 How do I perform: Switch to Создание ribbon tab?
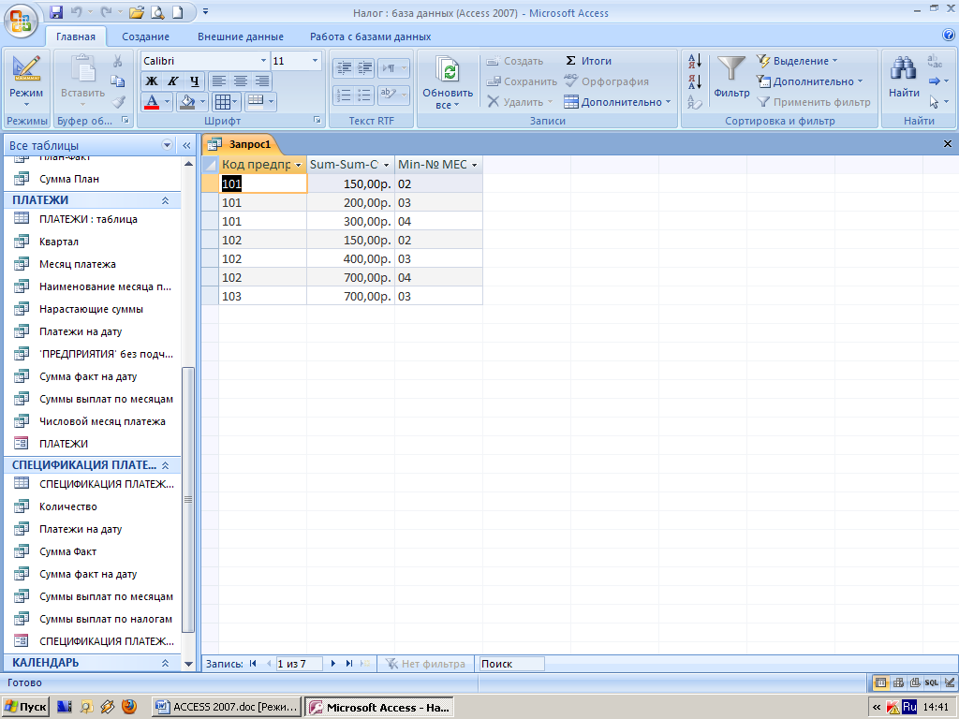[x=145, y=37]
